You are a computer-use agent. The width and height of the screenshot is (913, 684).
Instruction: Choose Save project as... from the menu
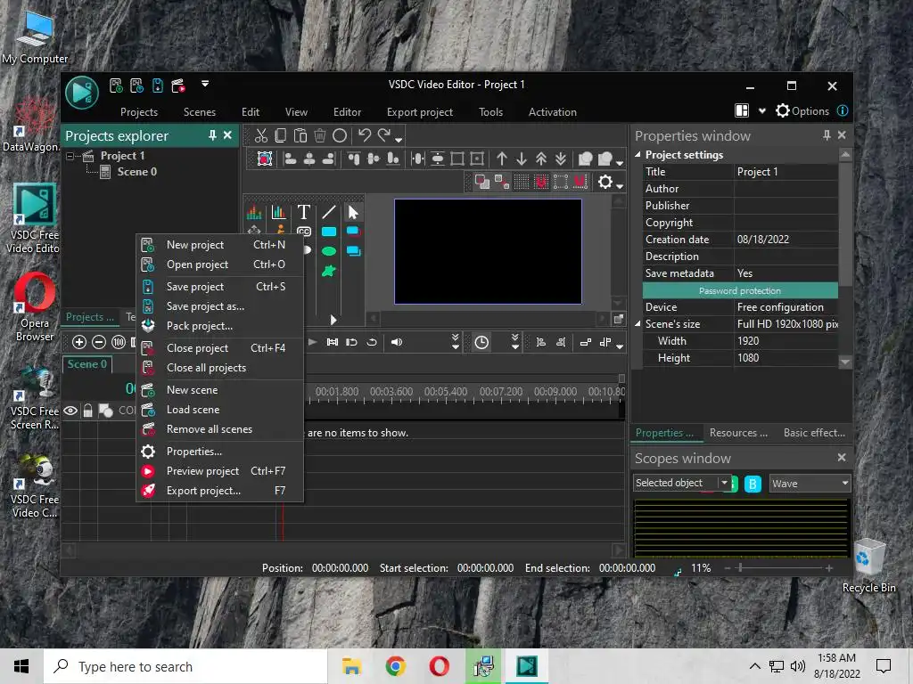pyautogui.click(x=205, y=306)
